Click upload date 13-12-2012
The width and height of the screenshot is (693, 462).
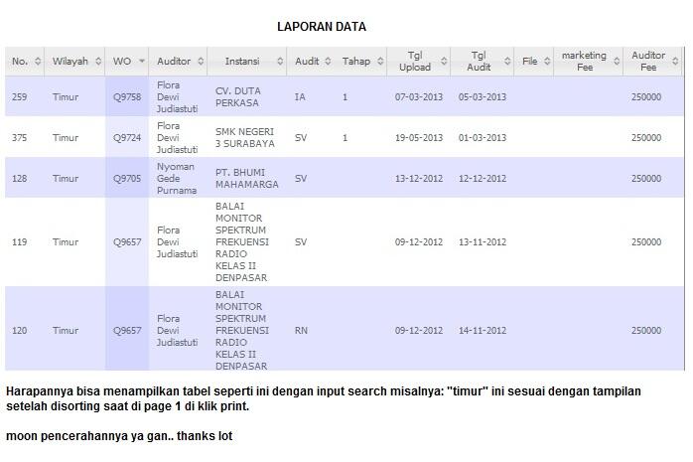[x=419, y=178]
